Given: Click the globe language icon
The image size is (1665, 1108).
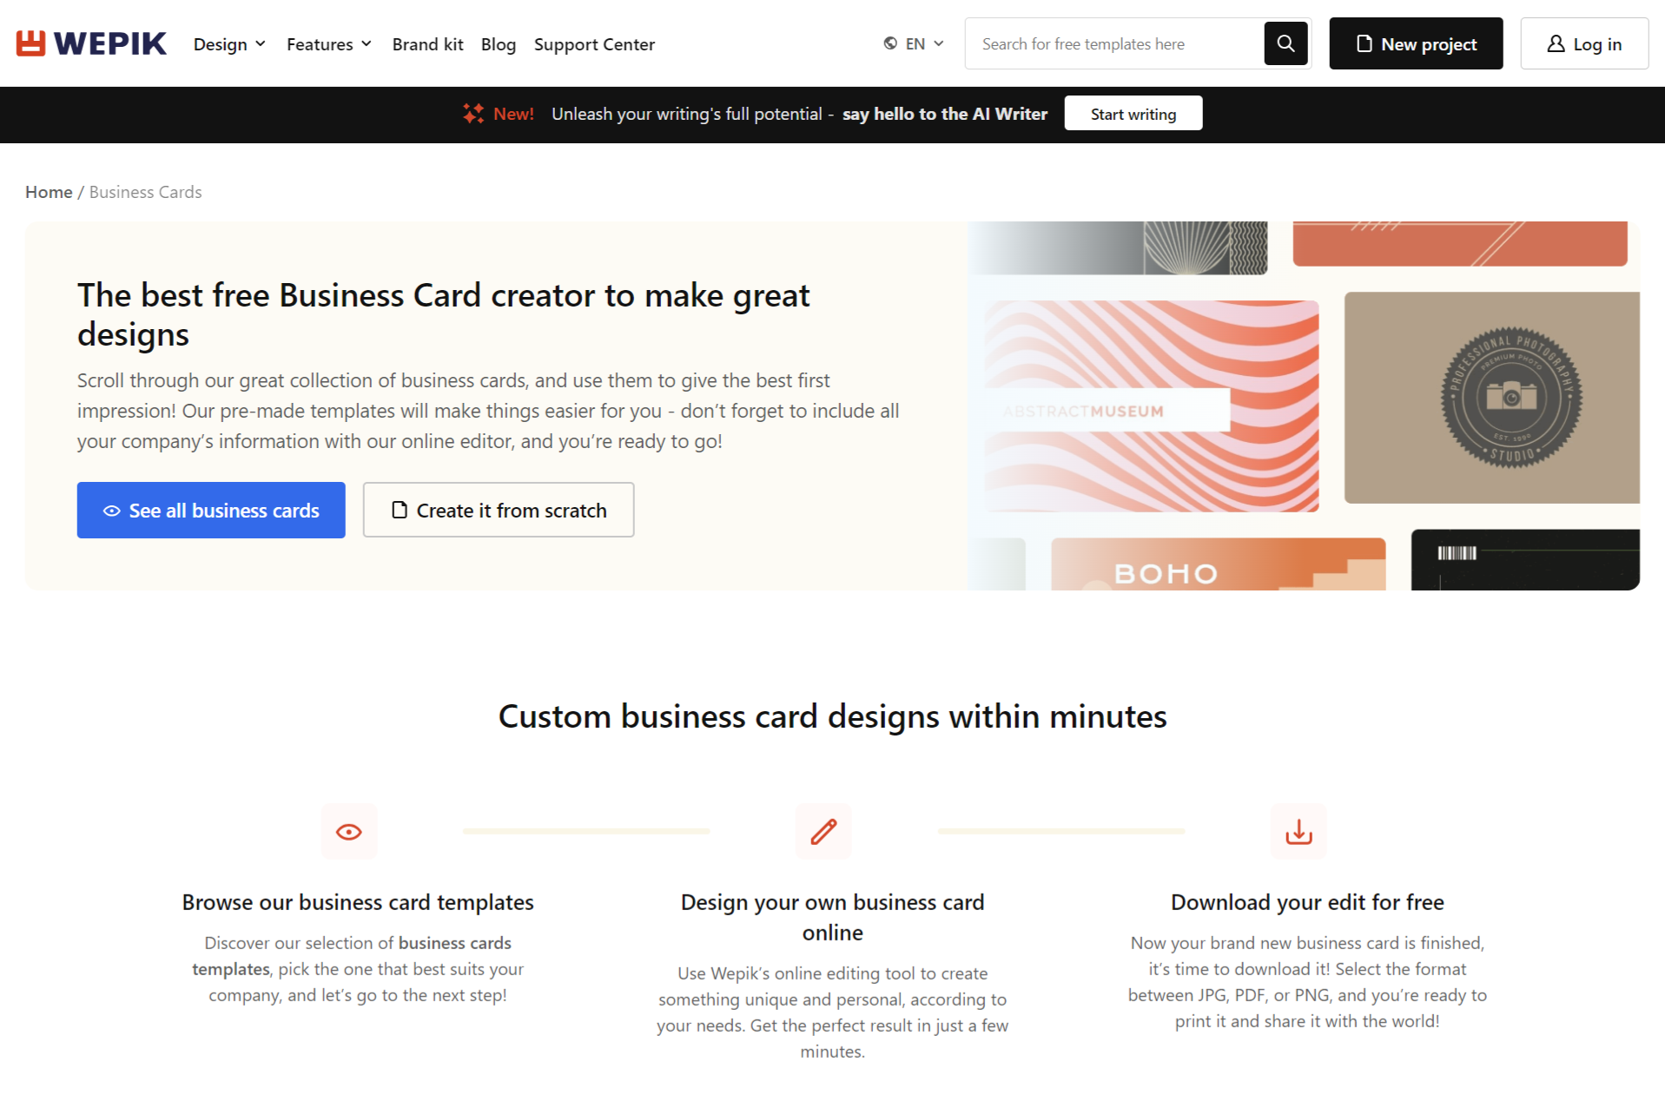Looking at the screenshot, I should click(890, 43).
